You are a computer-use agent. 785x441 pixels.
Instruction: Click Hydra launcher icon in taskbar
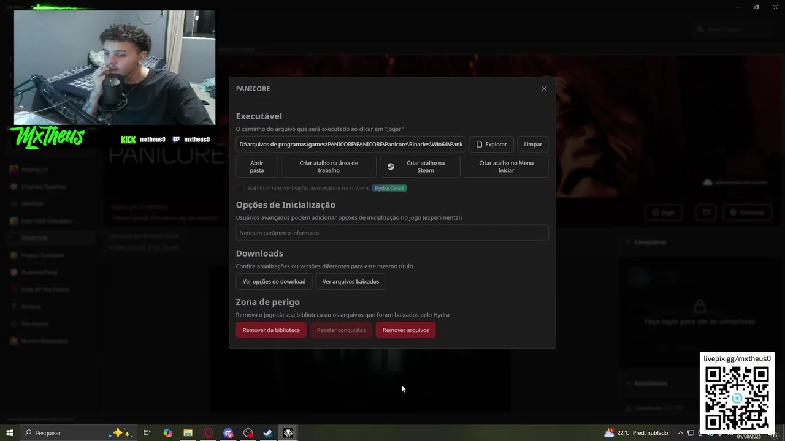coord(288,433)
